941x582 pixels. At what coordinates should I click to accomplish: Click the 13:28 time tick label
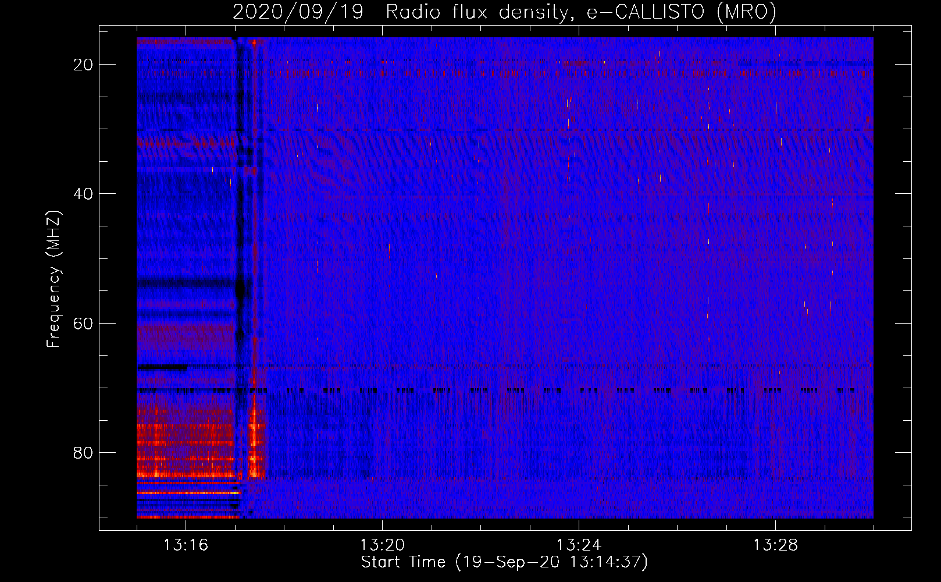click(x=775, y=545)
